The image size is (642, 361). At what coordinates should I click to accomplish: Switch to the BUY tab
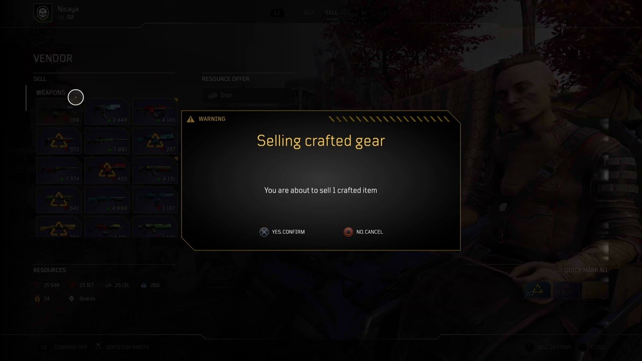(309, 13)
